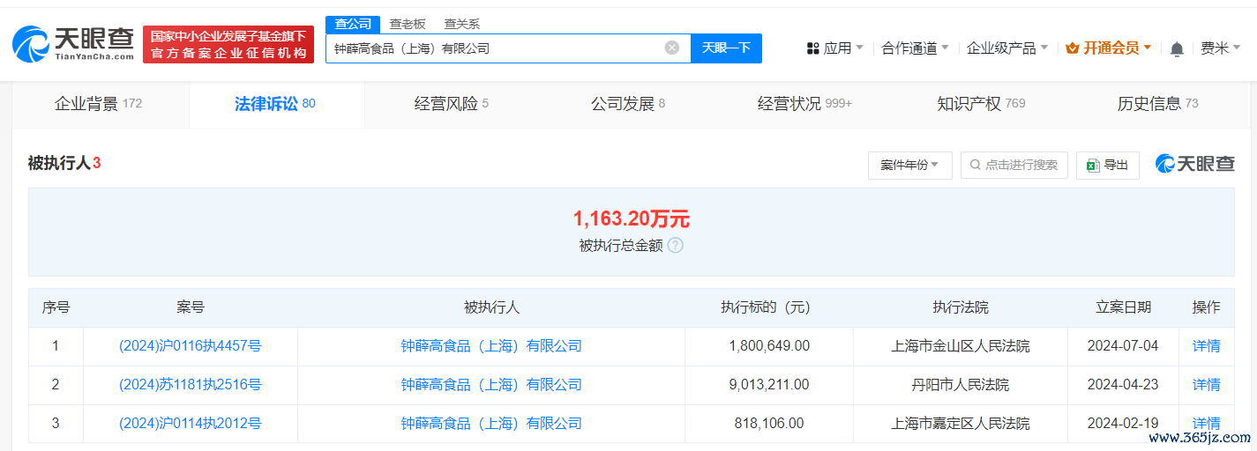Click company link in row 3
The height and width of the screenshot is (451, 1257).
(x=491, y=424)
